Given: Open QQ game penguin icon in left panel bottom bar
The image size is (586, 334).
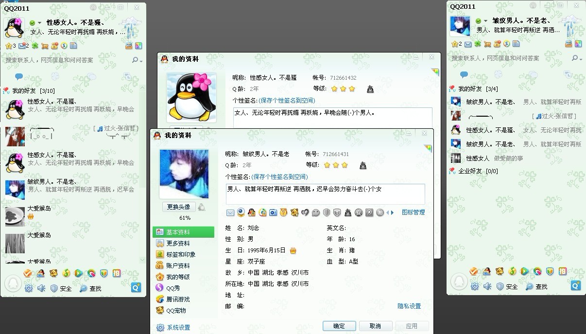Looking at the screenshot, I should point(40,273).
